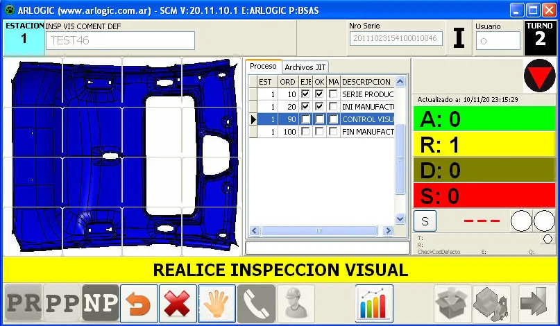Click the Actualizado timestamp text

(x=468, y=100)
